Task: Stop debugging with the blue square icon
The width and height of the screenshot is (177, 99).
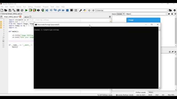Action: tap(67, 10)
